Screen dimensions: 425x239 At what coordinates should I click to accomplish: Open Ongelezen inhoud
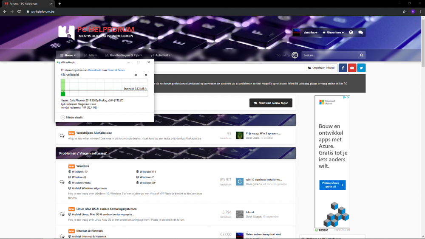pos(321,67)
